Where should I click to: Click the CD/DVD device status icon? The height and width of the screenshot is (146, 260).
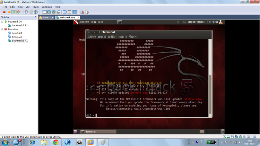(224, 137)
